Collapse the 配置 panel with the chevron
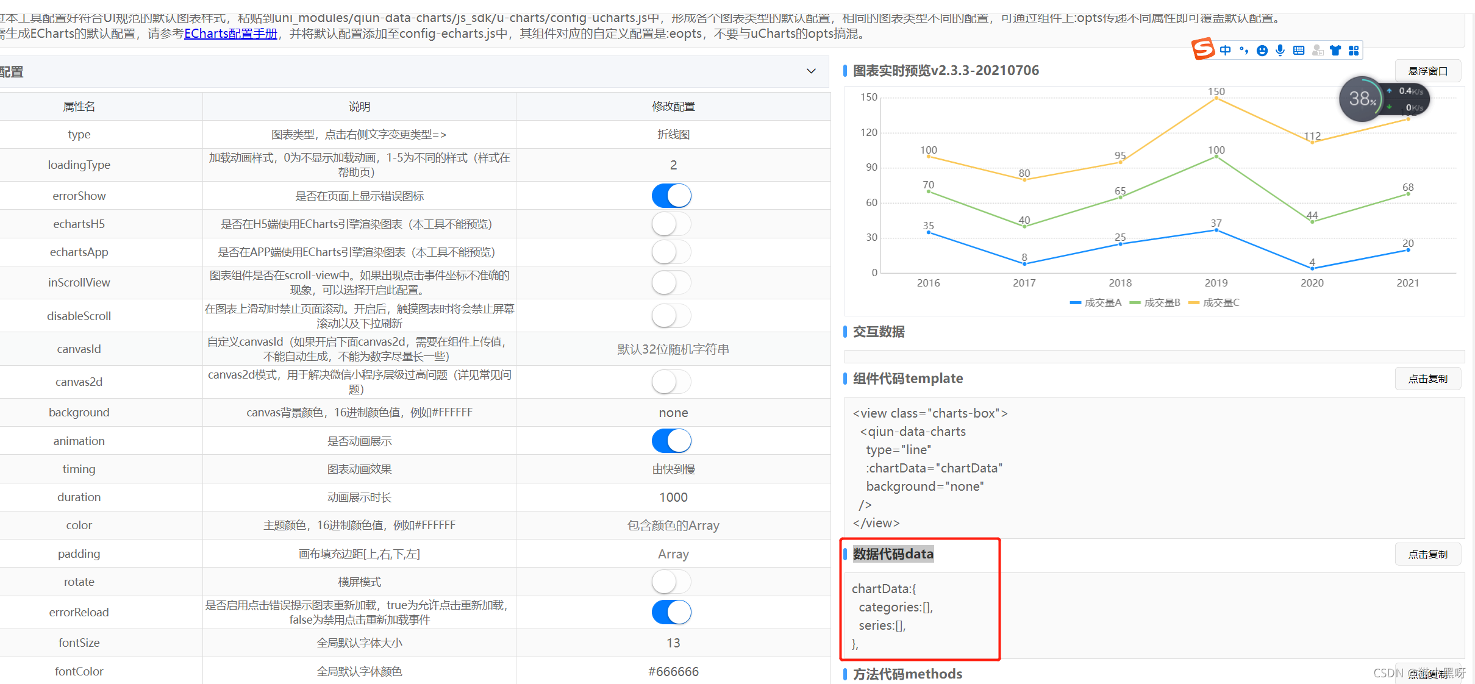Viewport: 1475px width, 684px height. [811, 71]
